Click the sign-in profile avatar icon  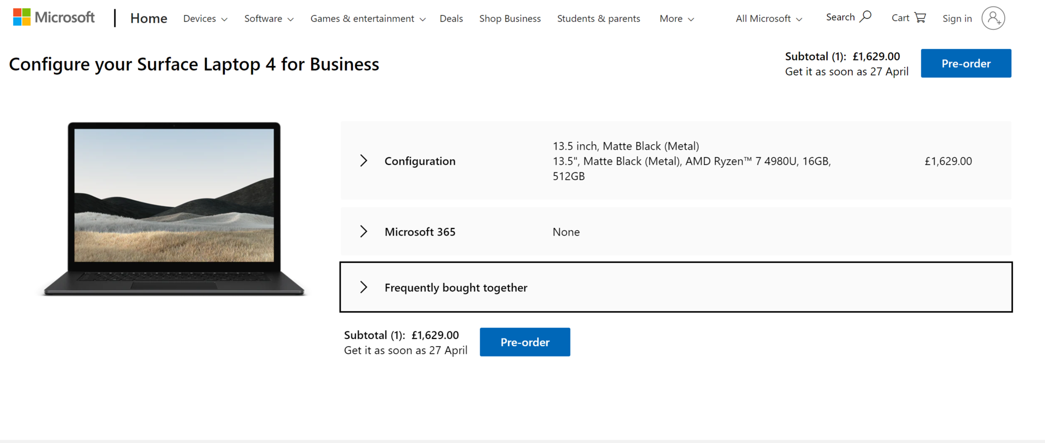tap(993, 18)
